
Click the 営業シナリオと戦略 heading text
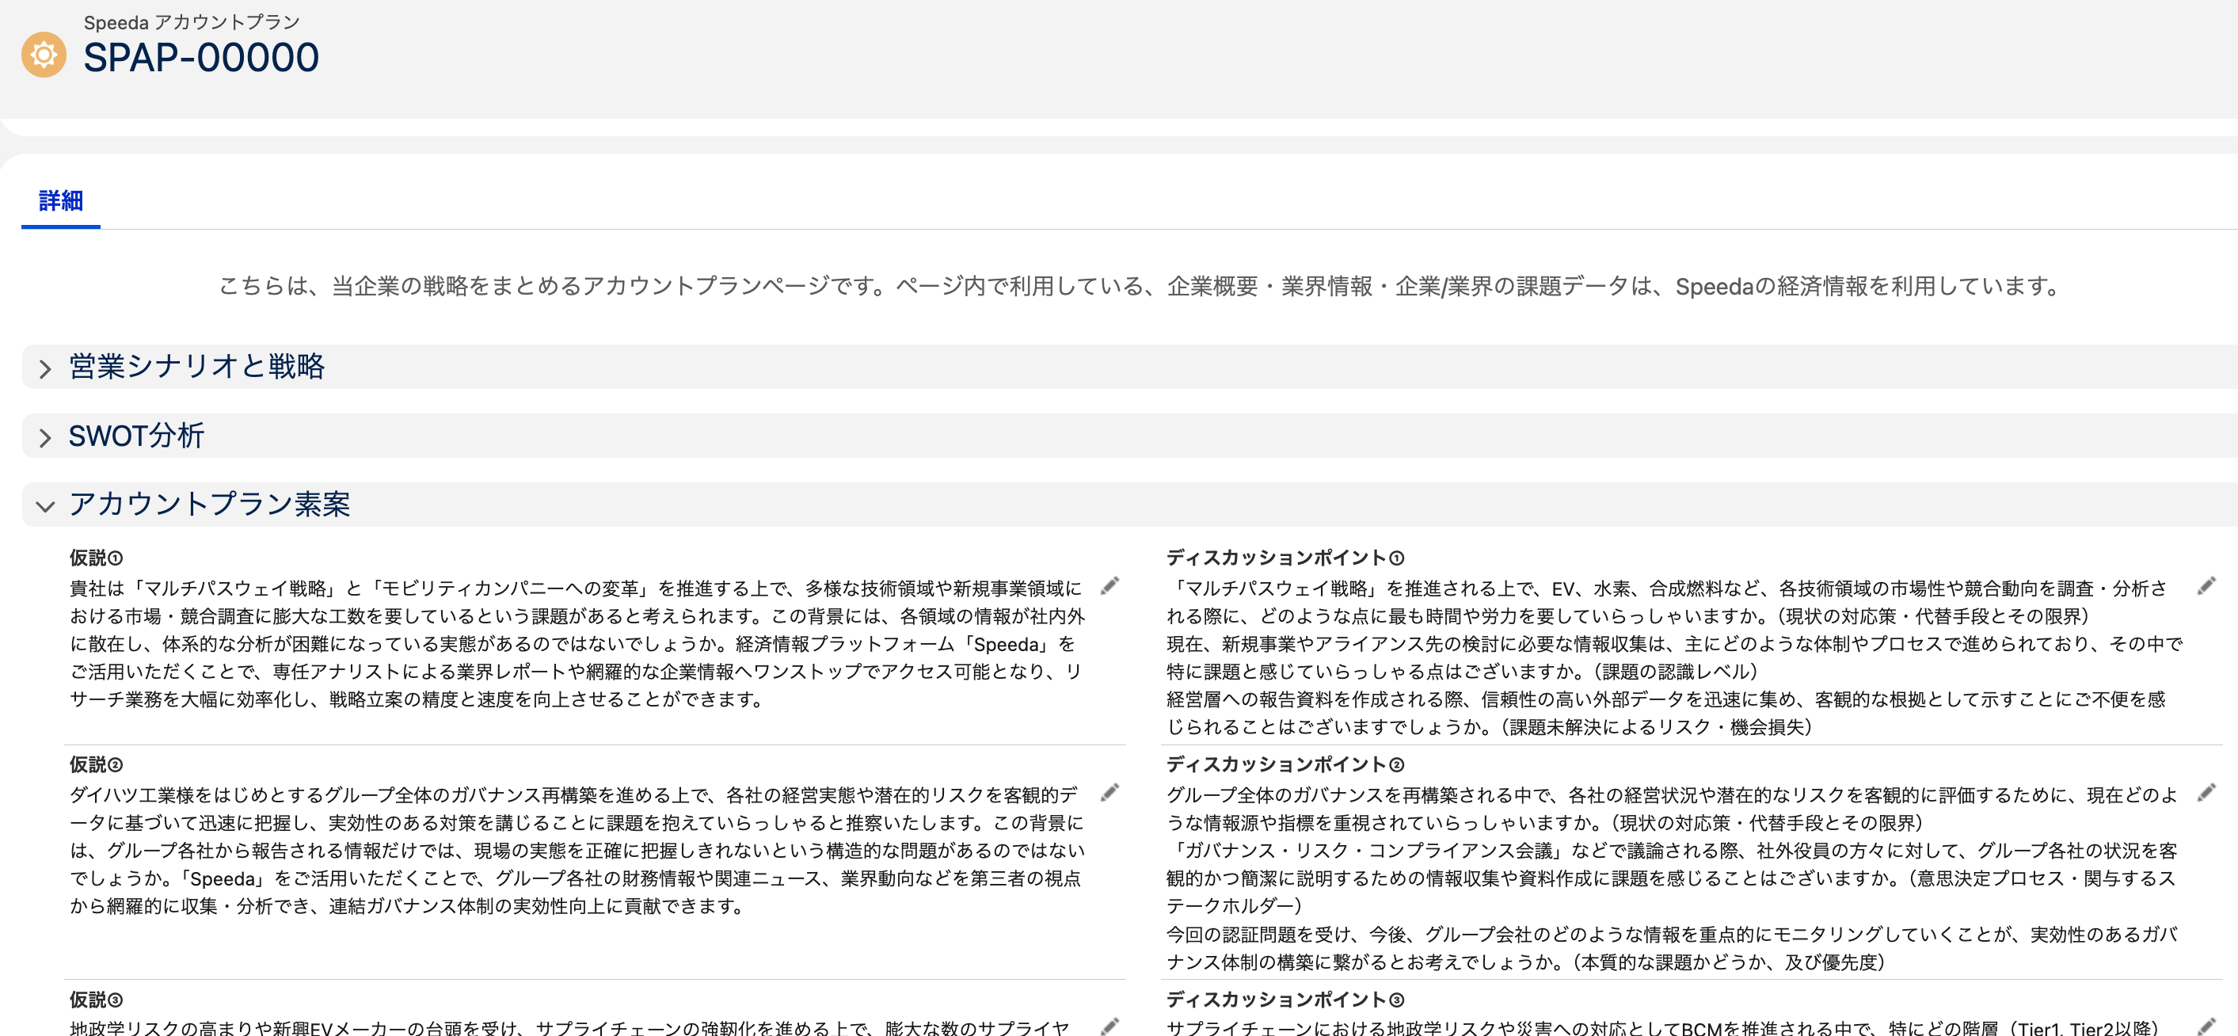[x=196, y=367]
